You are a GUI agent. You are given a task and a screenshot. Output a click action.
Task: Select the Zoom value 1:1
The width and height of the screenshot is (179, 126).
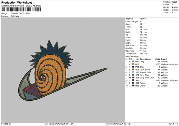(x=173, y=12)
